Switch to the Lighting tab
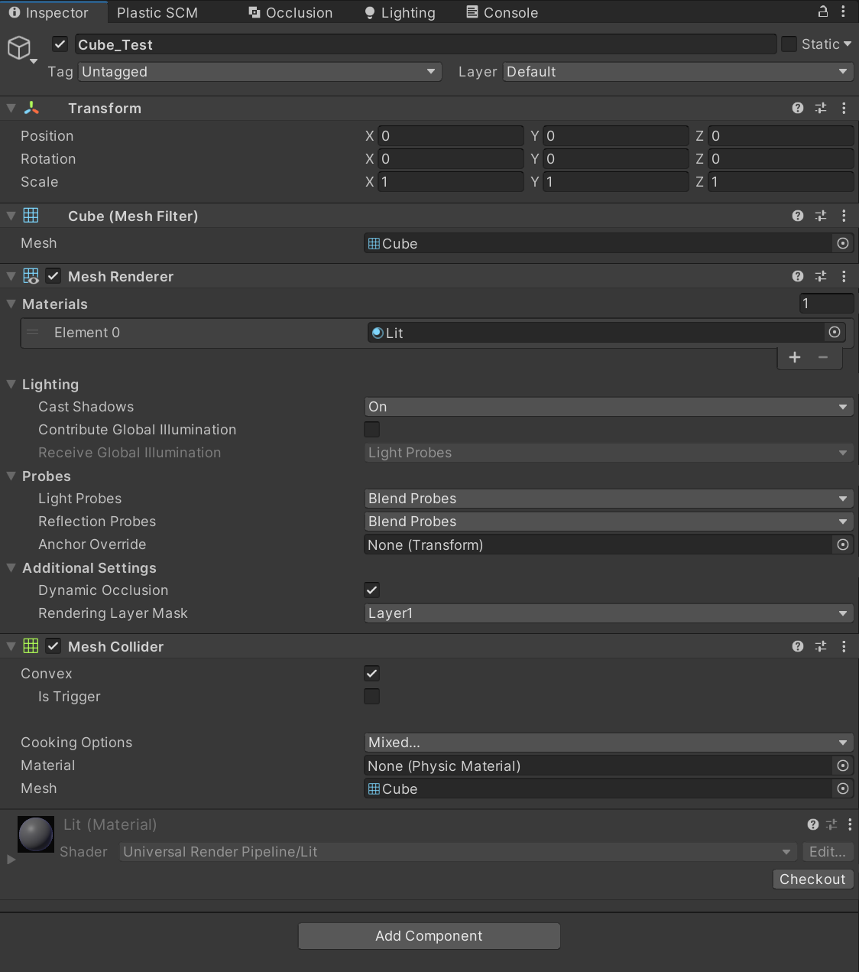859x972 pixels. coord(400,12)
